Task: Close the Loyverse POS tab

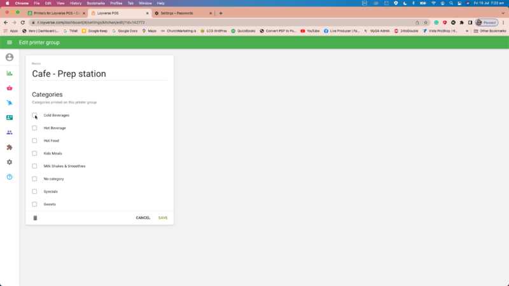Action: coord(147,13)
